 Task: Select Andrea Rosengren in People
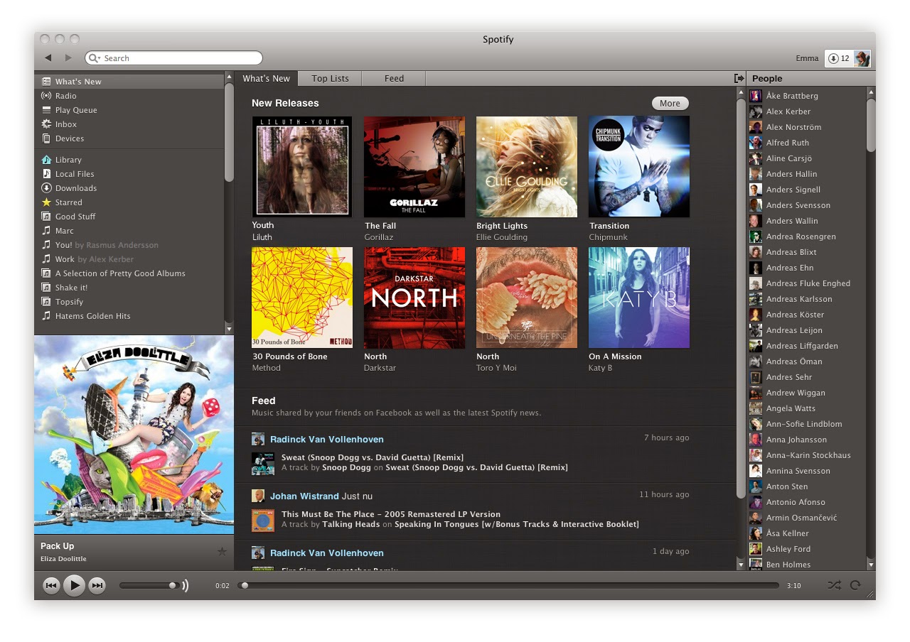[801, 236]
